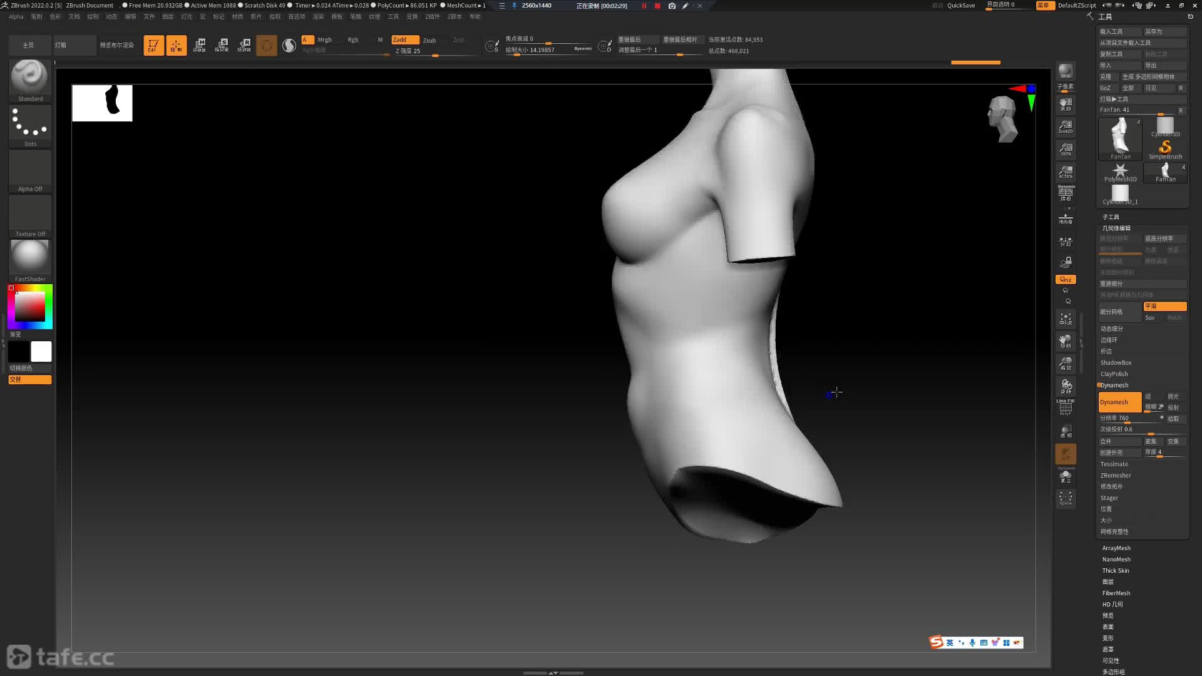Open the Alpha Off selector
The image size is (1202, 676).
tap(30, 171)
